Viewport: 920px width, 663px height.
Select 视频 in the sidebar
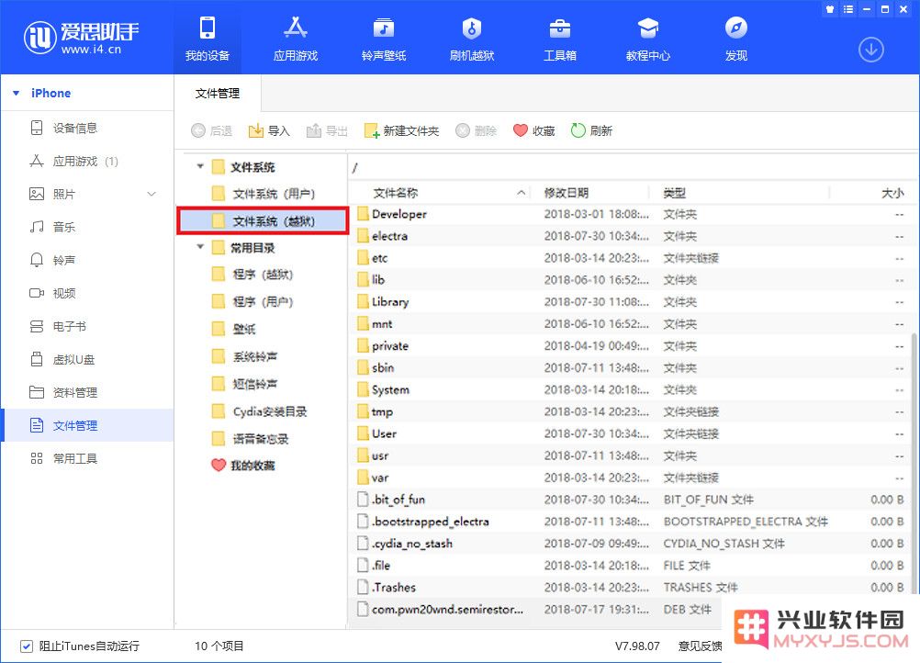87,293
